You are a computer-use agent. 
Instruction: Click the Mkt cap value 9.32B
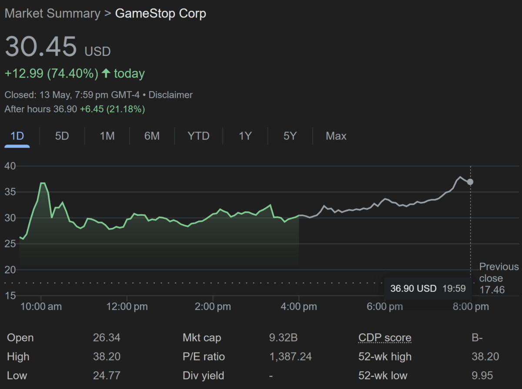point(284,338)
